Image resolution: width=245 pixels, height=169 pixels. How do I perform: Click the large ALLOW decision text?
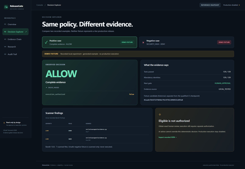pos(61,74)
